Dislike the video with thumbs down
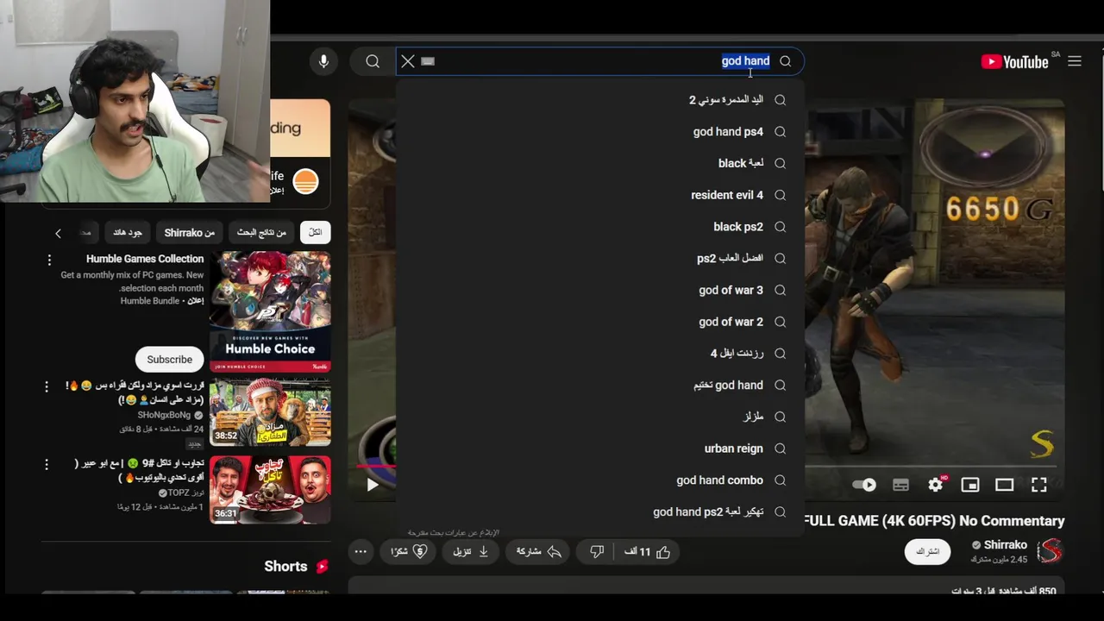This screenshot has height=621, width=1104. point(597,552)
